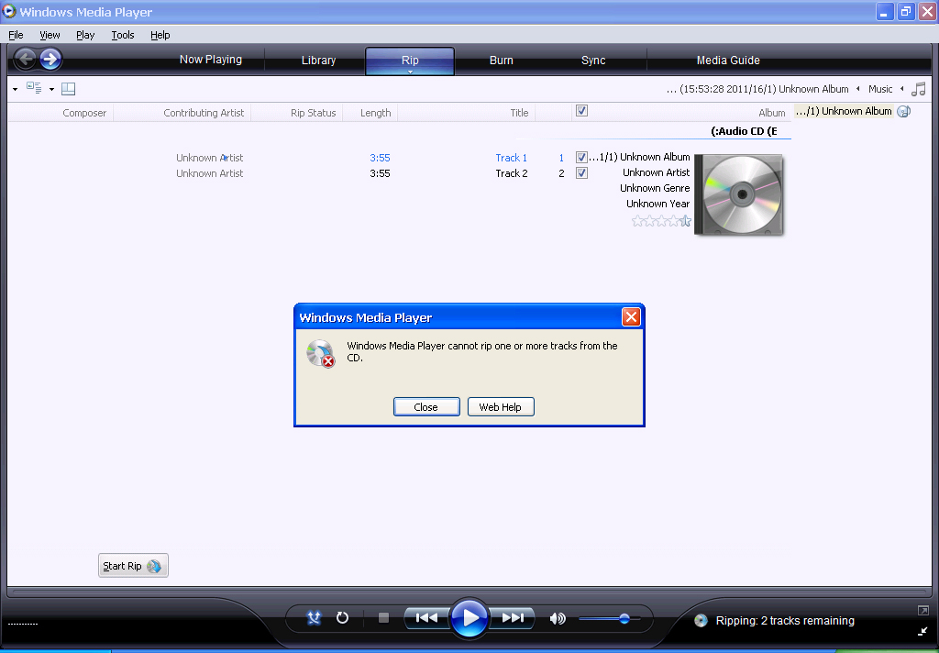Screen dimensions: 939x653
Task: Go back with the Back arrow button
Action: coord(26,60)
